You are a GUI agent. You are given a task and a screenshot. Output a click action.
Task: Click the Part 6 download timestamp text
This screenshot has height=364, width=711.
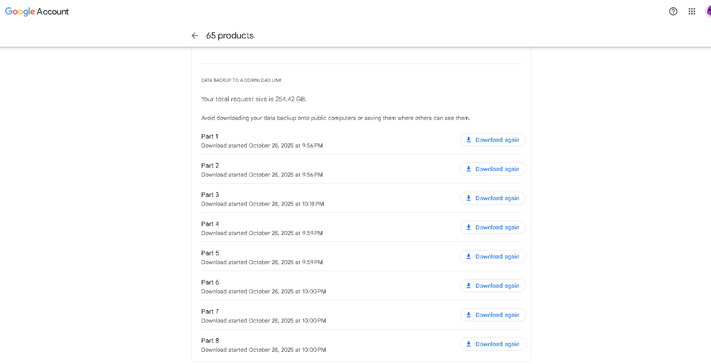coord(263,291)
